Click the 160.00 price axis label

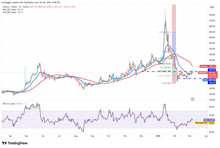[212, 100]
